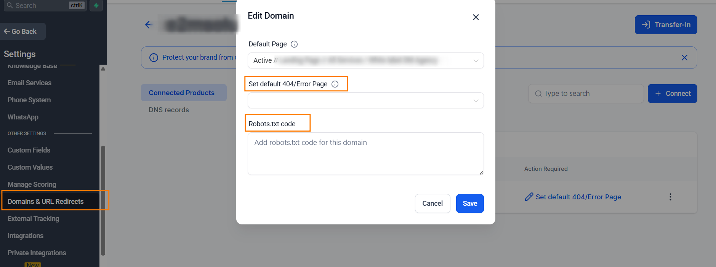Click the Transfer-In button
The image size is (716, 267).
[666, 24]
